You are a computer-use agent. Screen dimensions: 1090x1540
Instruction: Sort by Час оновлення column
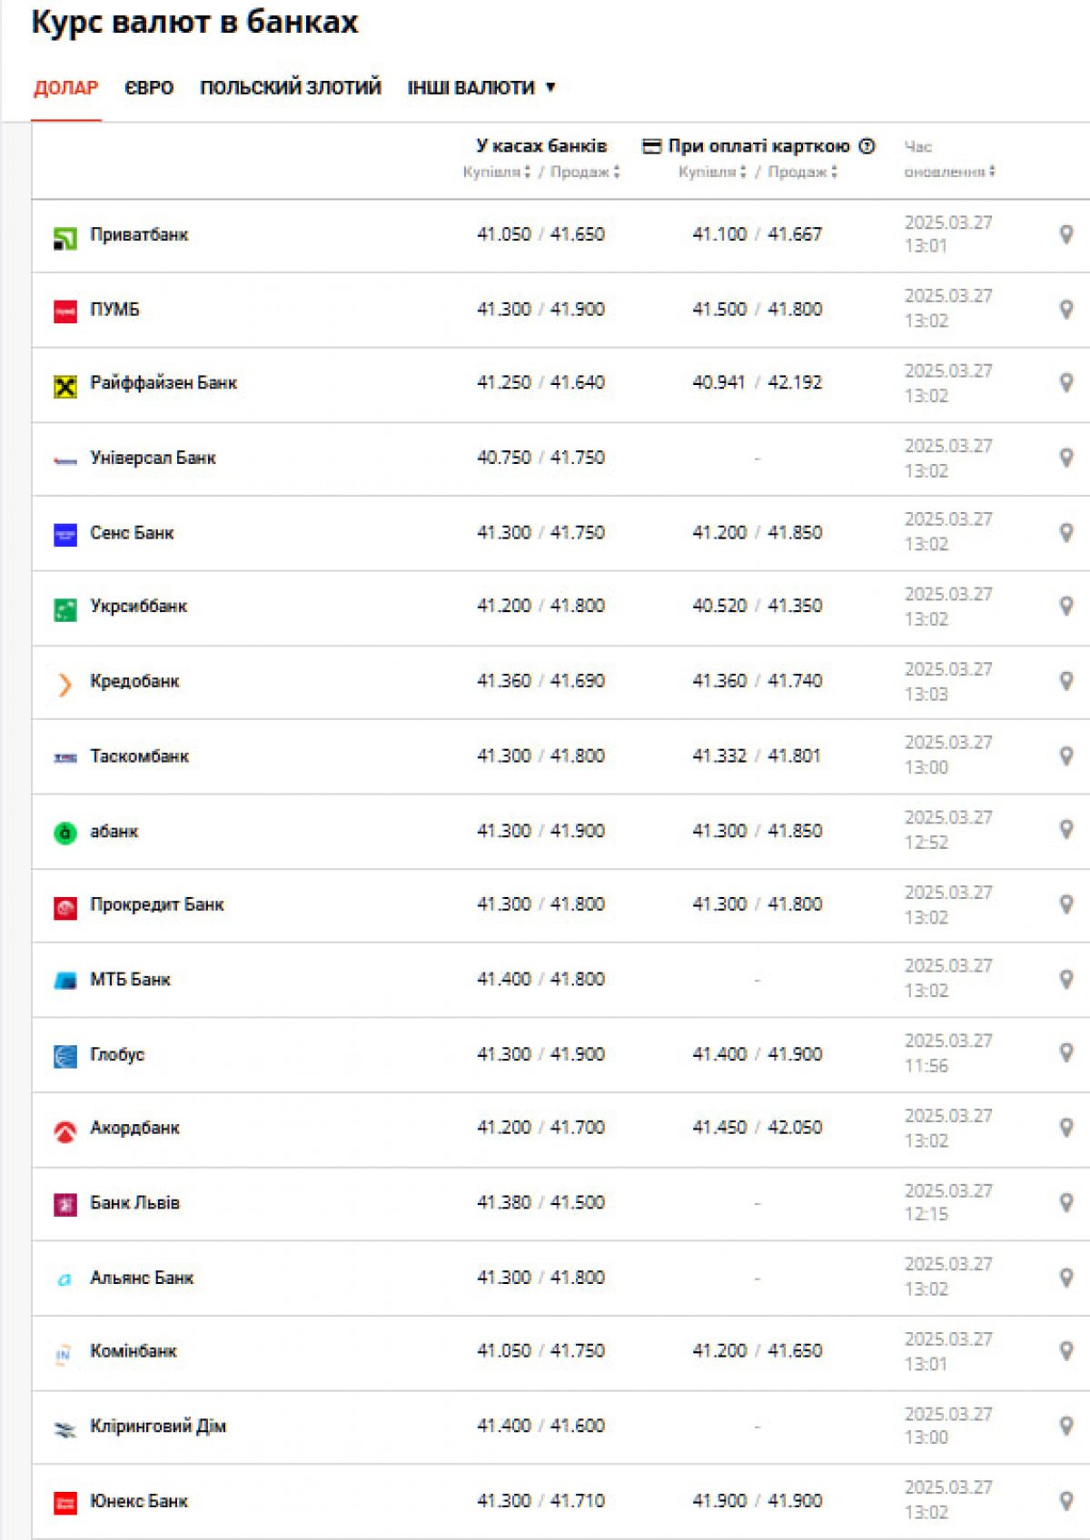949,171
